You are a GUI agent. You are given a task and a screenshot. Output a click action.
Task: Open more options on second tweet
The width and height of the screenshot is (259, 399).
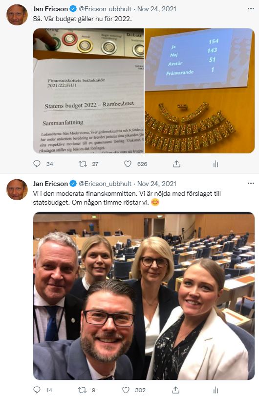click(x=251, y=184)
